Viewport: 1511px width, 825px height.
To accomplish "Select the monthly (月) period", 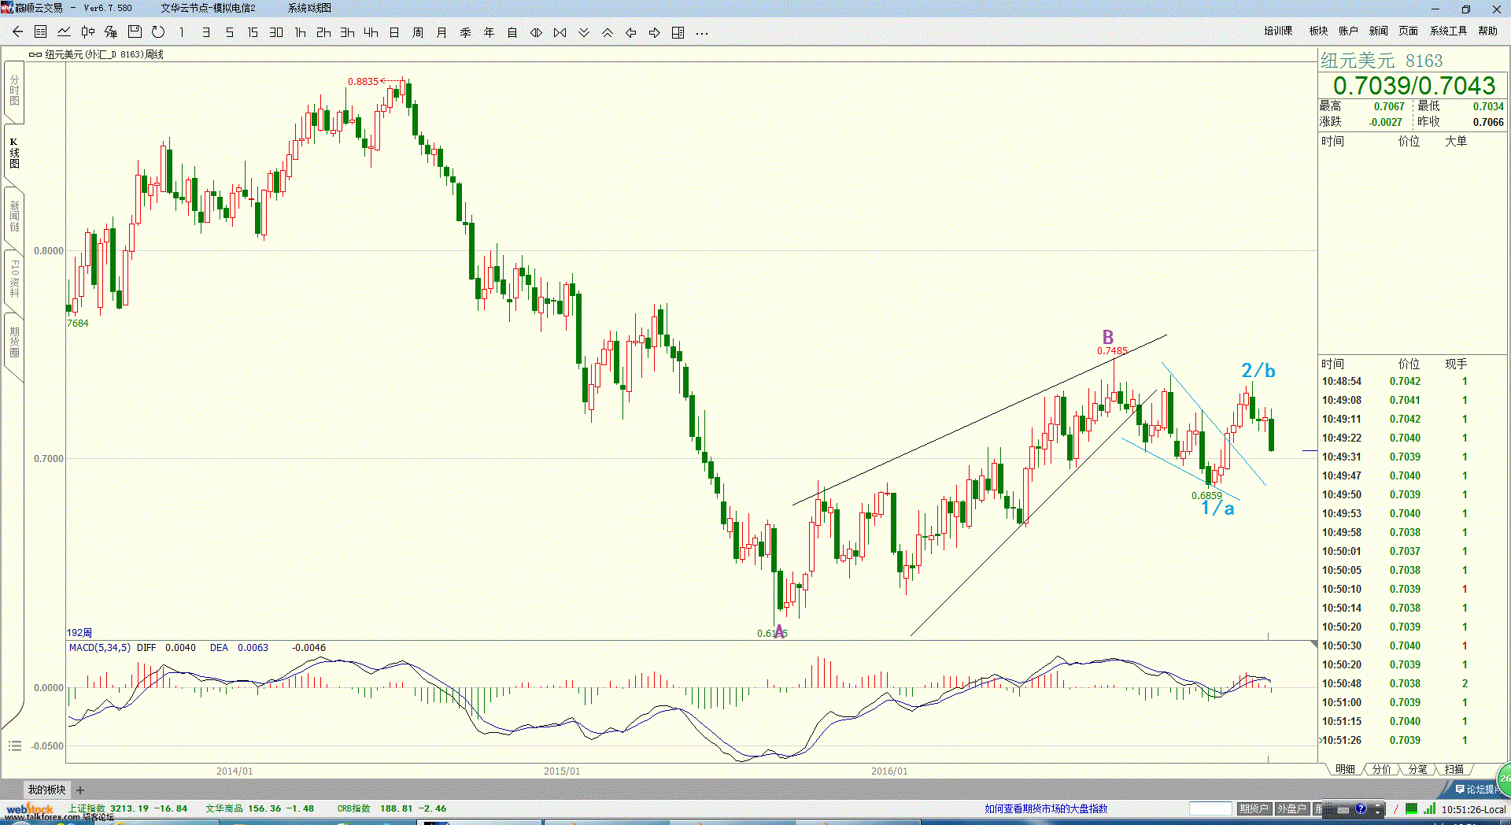I will point(441,32).
